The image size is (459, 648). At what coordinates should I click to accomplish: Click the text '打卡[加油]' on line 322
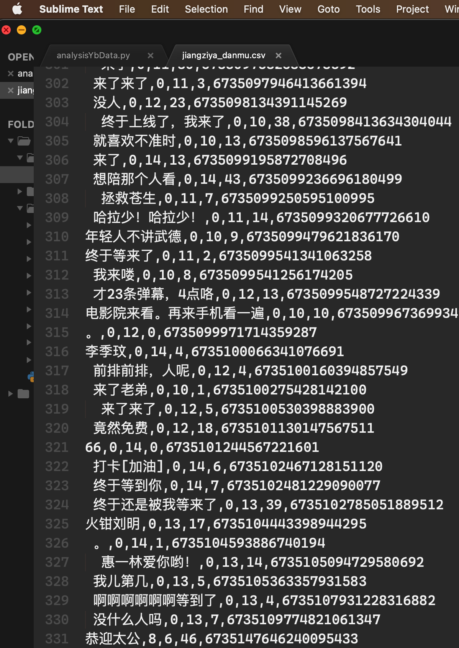coord(129,466)
